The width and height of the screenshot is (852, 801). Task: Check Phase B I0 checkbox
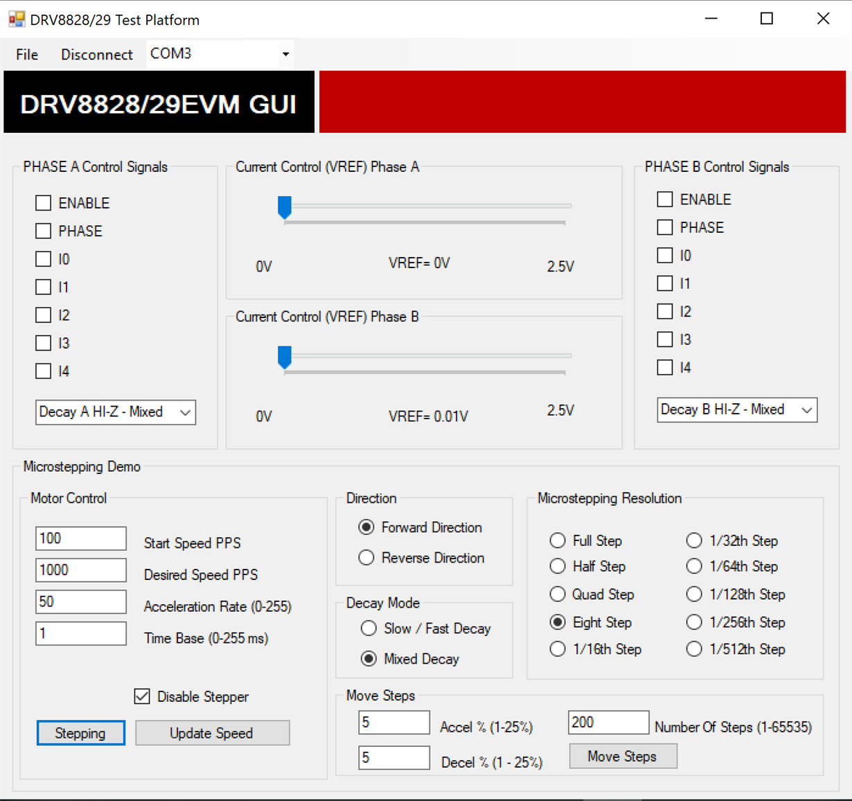(665, 256)
